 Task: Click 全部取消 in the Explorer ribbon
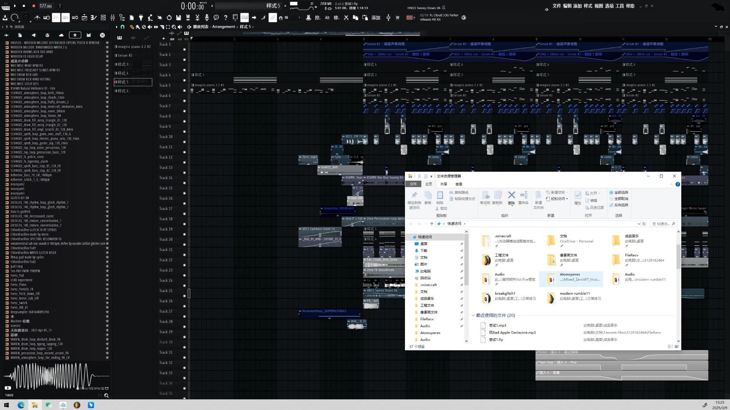coord(619,199)
